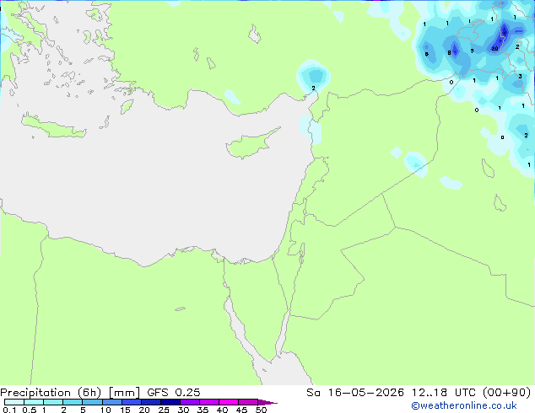The height and width of the screenshot is (413, 535).
Task: Click the '0.5' legend scale label
Action: (x=30, y=410)
